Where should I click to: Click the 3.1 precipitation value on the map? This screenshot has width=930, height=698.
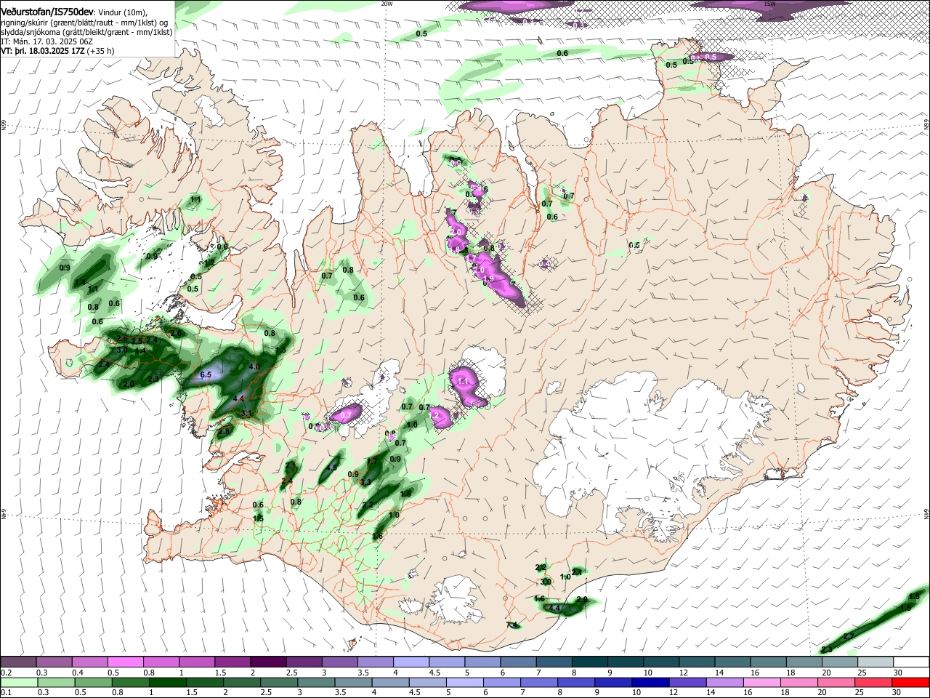point(246,414)
